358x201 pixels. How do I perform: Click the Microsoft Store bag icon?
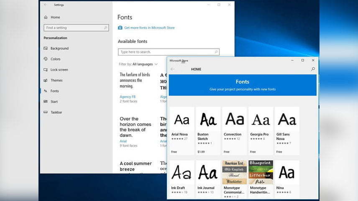120,28
